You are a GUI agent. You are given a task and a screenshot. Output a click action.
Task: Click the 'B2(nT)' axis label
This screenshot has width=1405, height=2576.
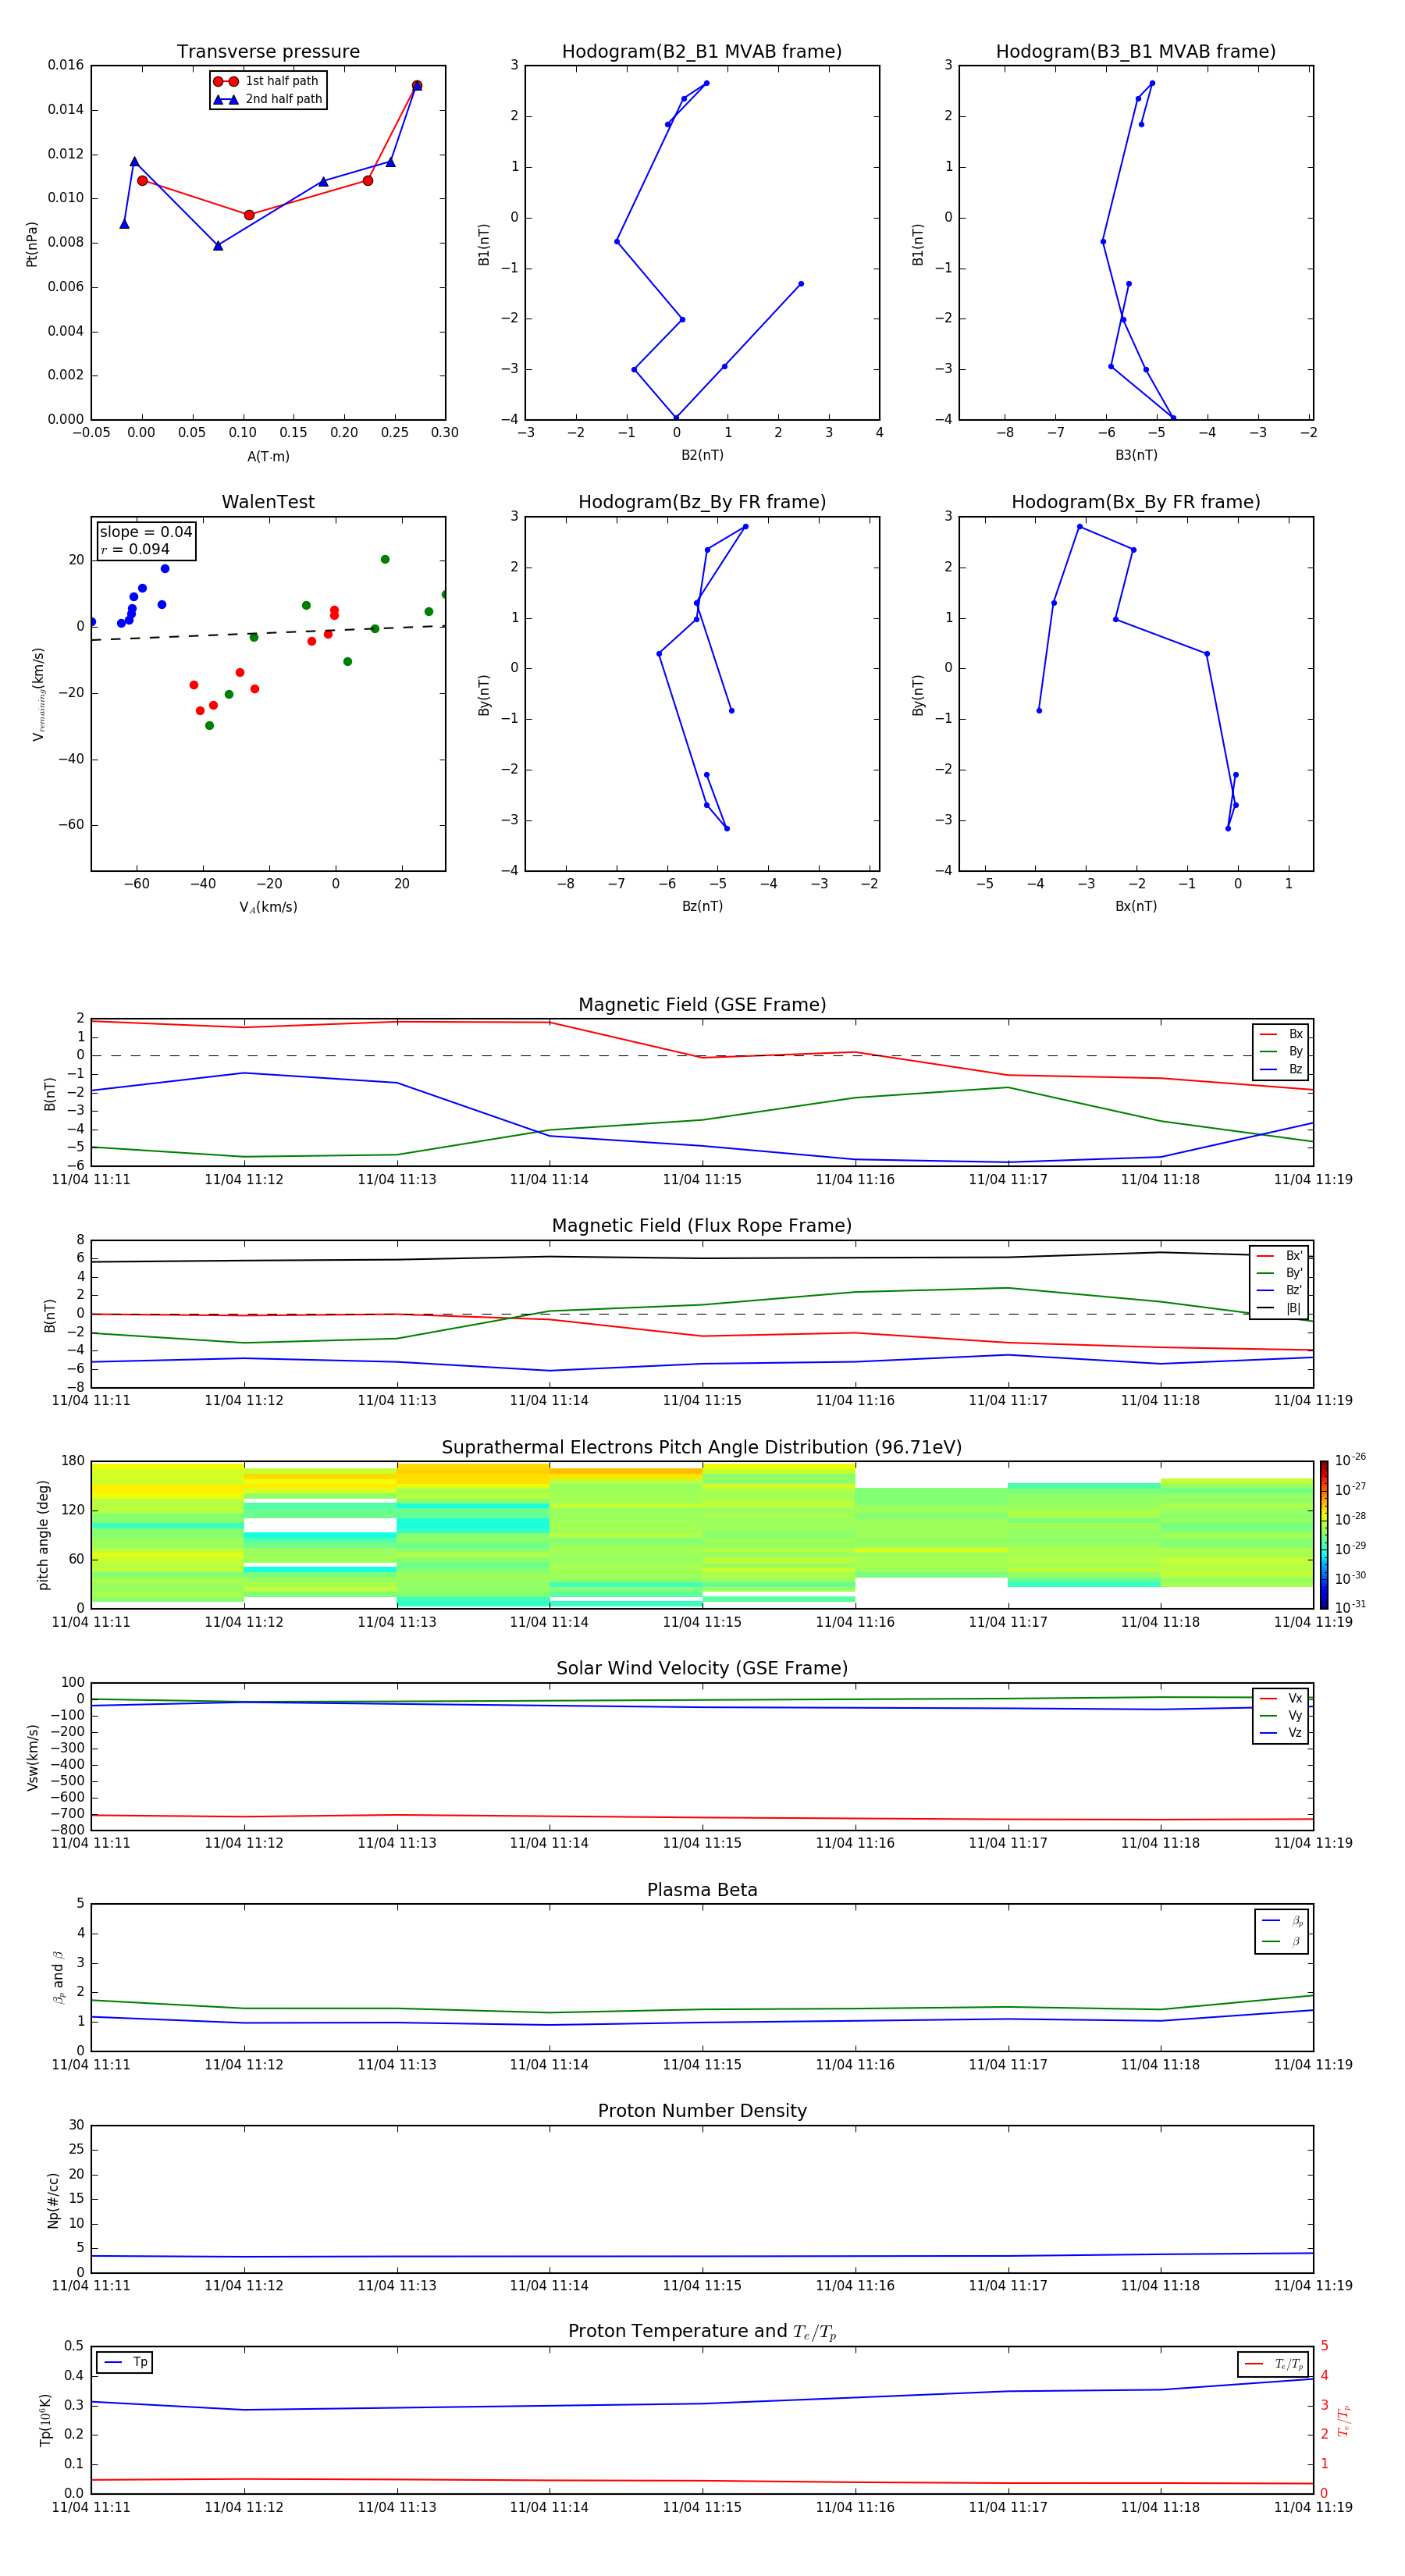click(x=702, y=455)
